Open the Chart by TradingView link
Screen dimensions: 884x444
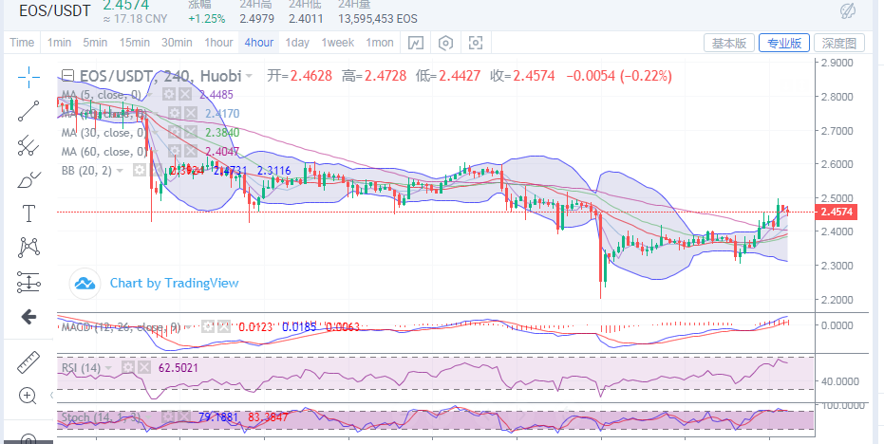coord(173,283)
